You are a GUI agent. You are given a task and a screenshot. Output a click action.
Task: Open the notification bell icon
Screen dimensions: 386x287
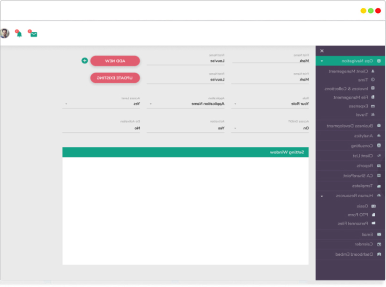(19, 34)
